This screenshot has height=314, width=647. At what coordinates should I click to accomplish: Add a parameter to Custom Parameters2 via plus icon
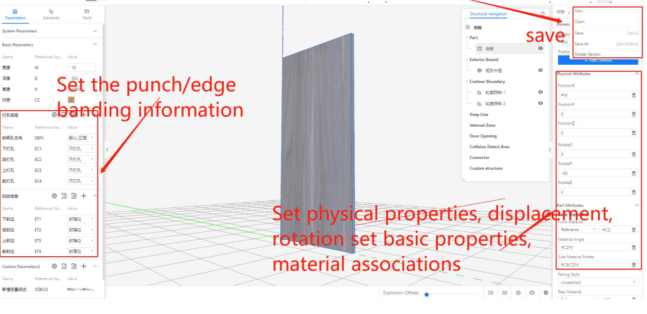(x=83, y=266)
